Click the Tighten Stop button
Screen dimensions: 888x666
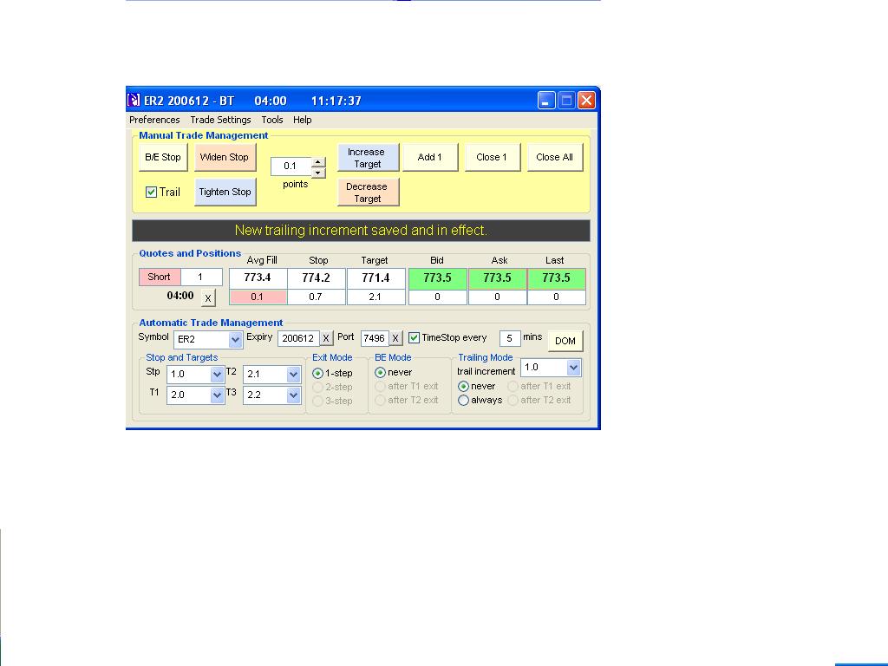225,192
